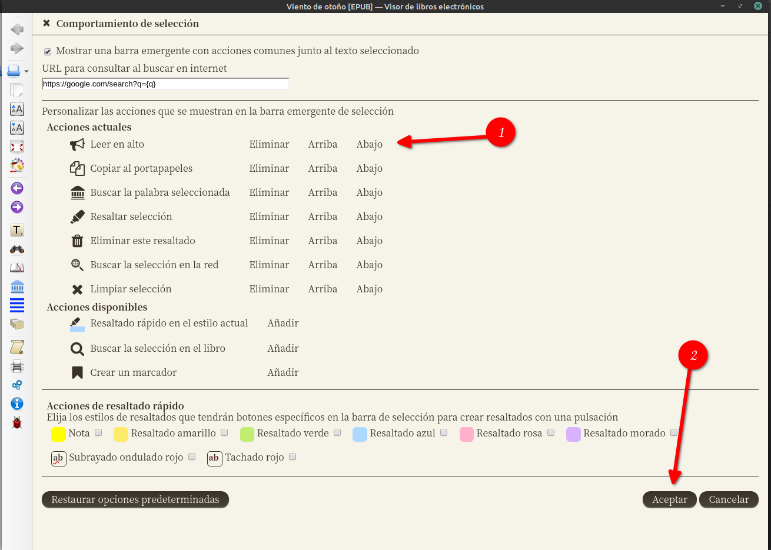Click Arriba for Leer en alto
Screen dimensions: 771x550
click(323, 144)
